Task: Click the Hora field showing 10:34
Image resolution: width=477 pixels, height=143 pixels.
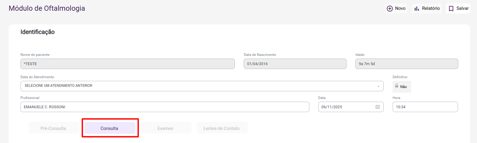Action: [425, 107]
